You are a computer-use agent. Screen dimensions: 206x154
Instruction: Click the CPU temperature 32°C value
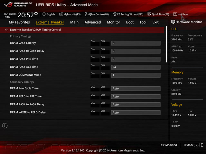pyautogui.click(x=191, y=39)
